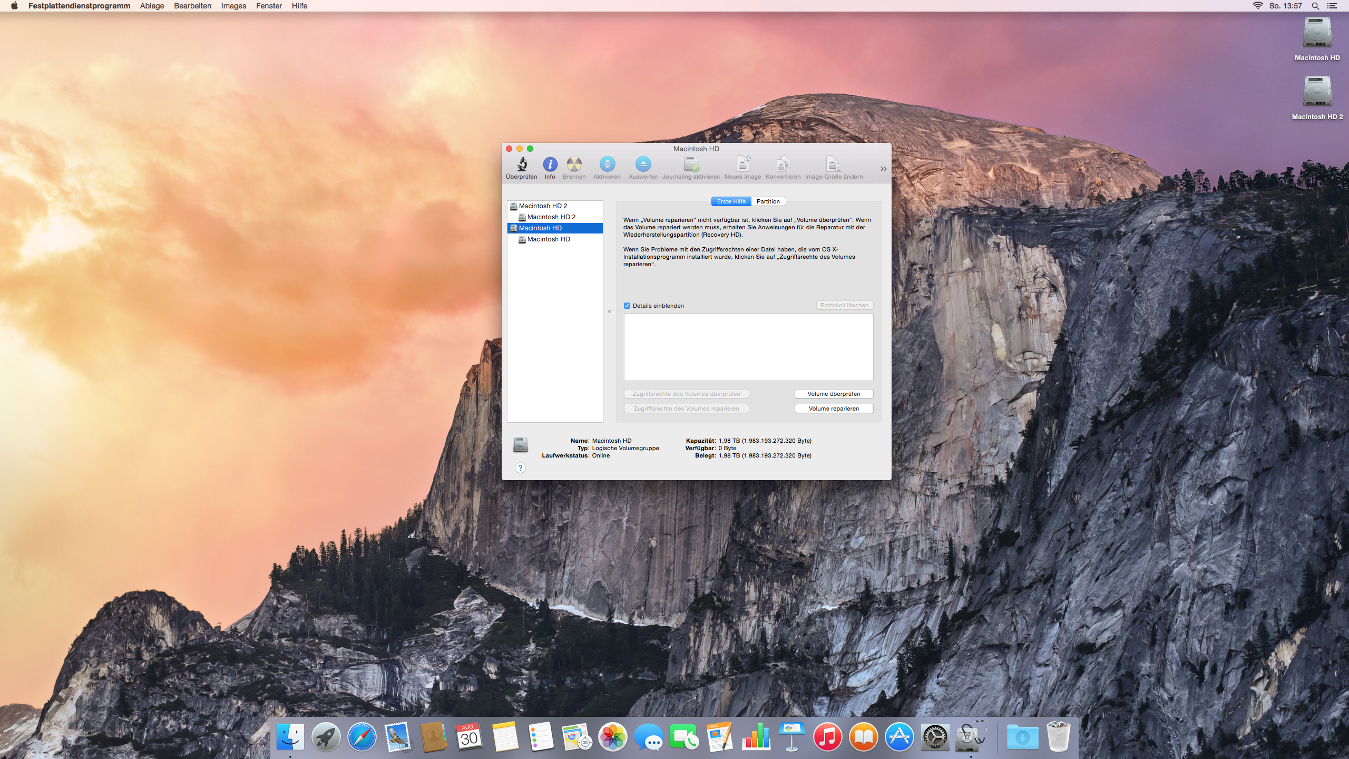Select top-level Macintosh HD 2 in sidebar
Viewport: 1349px width, 759px height.
[x=555, y=206]
